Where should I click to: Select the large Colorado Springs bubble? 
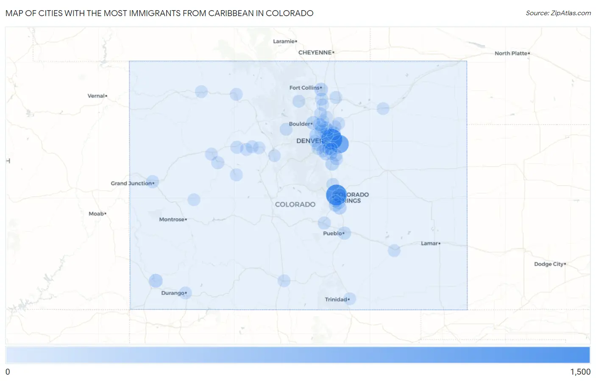click(x=336, y=195)
